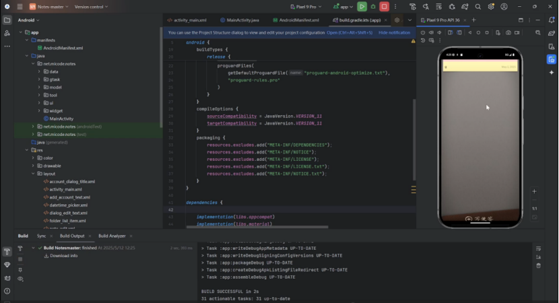Viewport: 559px width, 303px height.
Task: Tap the emulator Back triangle button
Action: 470,32
